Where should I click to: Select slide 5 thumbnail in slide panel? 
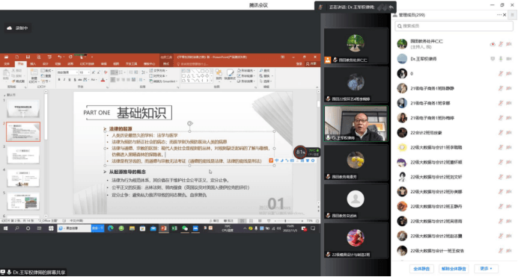pyautogui.click(x=23, y=202)
